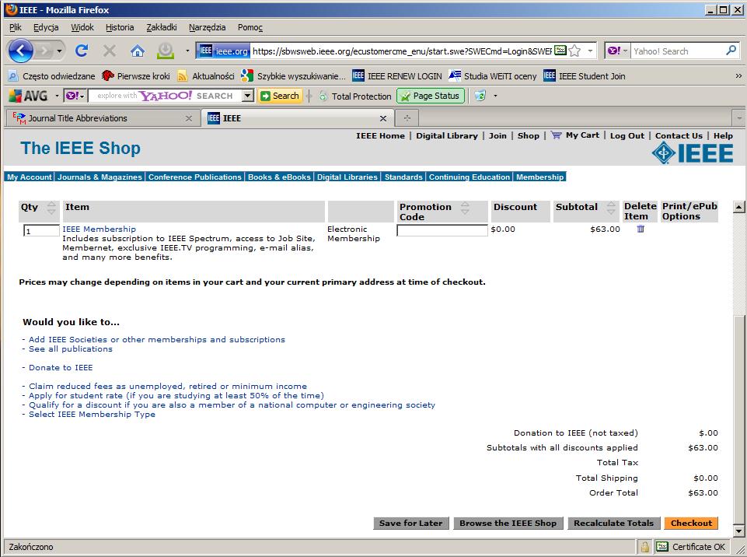This screenshot has height=557, width=747.
Task: Open the Widok menu
Action: tap(82, 27)
